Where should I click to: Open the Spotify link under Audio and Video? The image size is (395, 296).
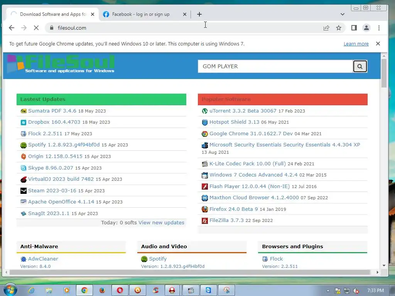pyautogui.click(x=158, y=259)
